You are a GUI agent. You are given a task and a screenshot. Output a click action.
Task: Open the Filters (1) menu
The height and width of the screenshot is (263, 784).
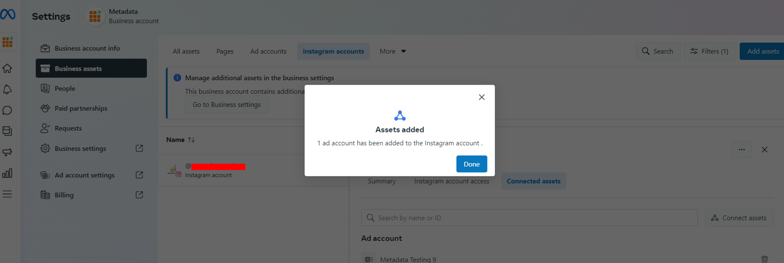tap(709, 51)
